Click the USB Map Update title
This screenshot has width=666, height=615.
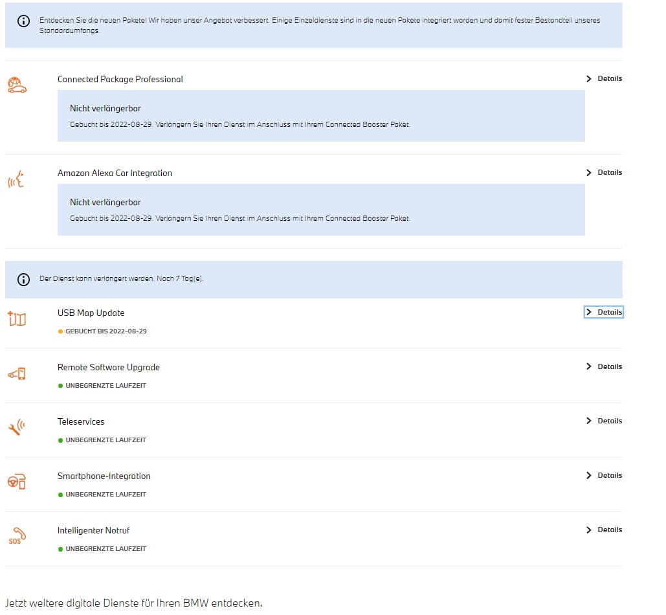pyautogui.click(x=91, y=313)
